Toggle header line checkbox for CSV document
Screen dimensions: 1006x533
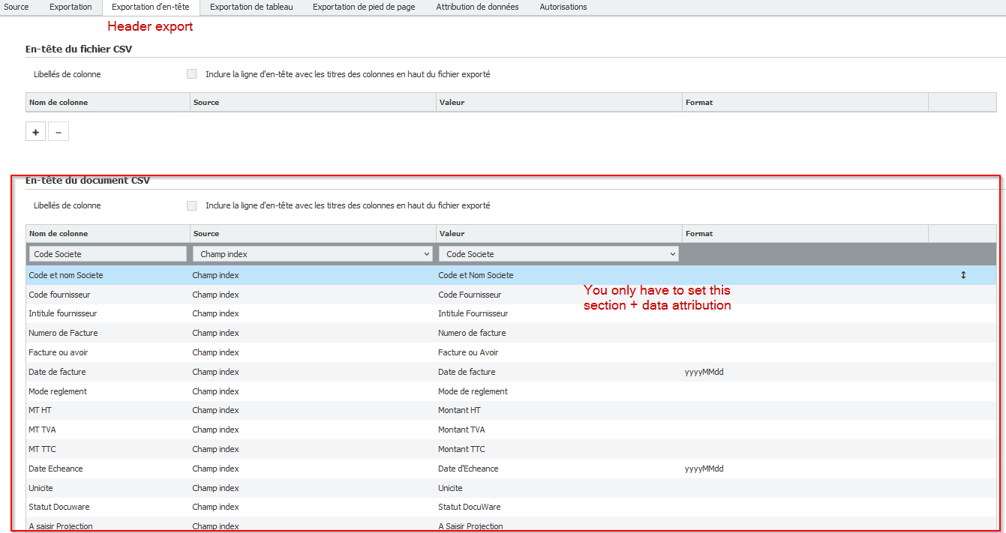191,205
